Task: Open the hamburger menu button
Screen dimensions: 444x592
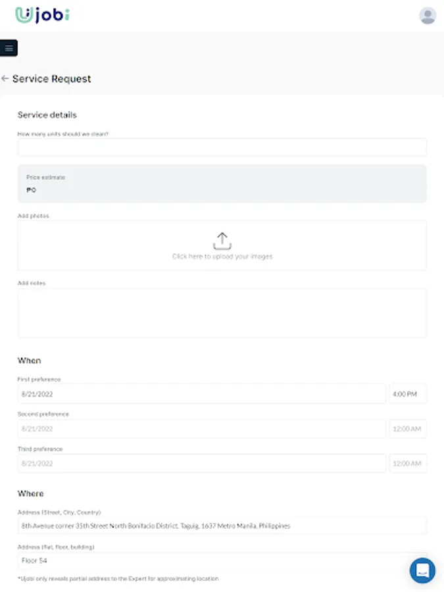Action: [9, 48]
